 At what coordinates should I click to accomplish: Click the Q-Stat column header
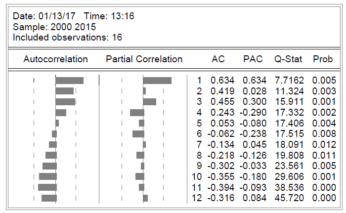[288, 59]
